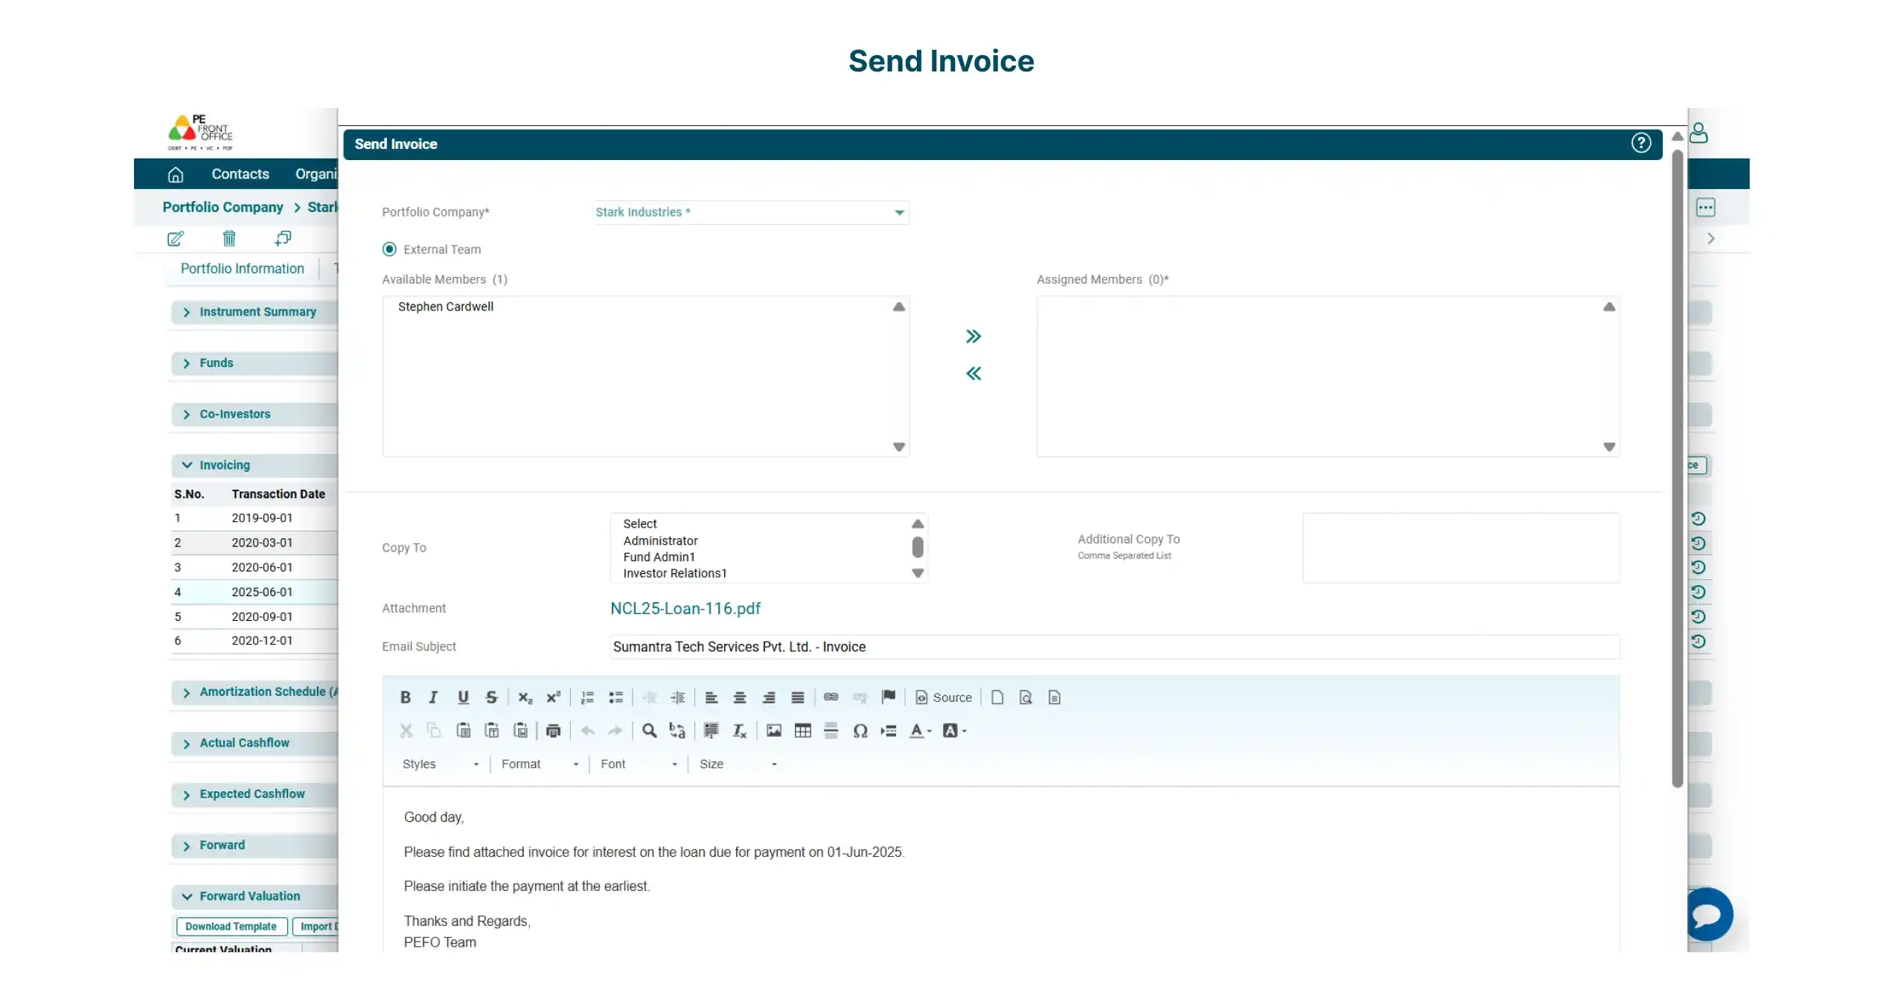Image resolution: width=1883 pixels, height=990 pixels.
Task: Open background color dropdown
Action: [x=954, y=731]
